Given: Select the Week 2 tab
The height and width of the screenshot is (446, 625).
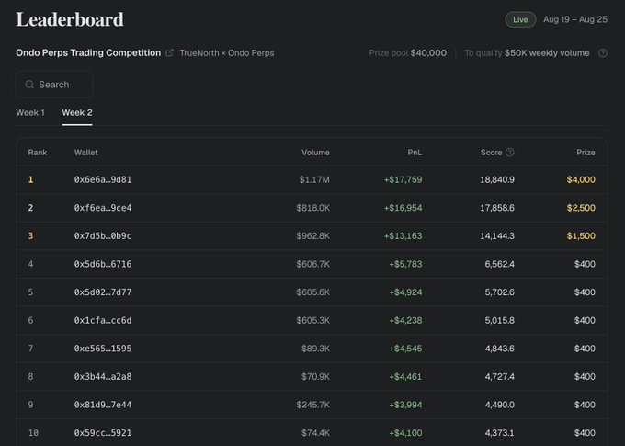Looking at the screenshot, I should pyautogui.click(x=77, y=112).
